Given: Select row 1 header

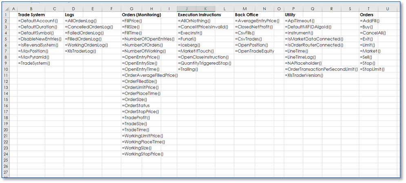Looking at the screenshot, I should [6, 15].
